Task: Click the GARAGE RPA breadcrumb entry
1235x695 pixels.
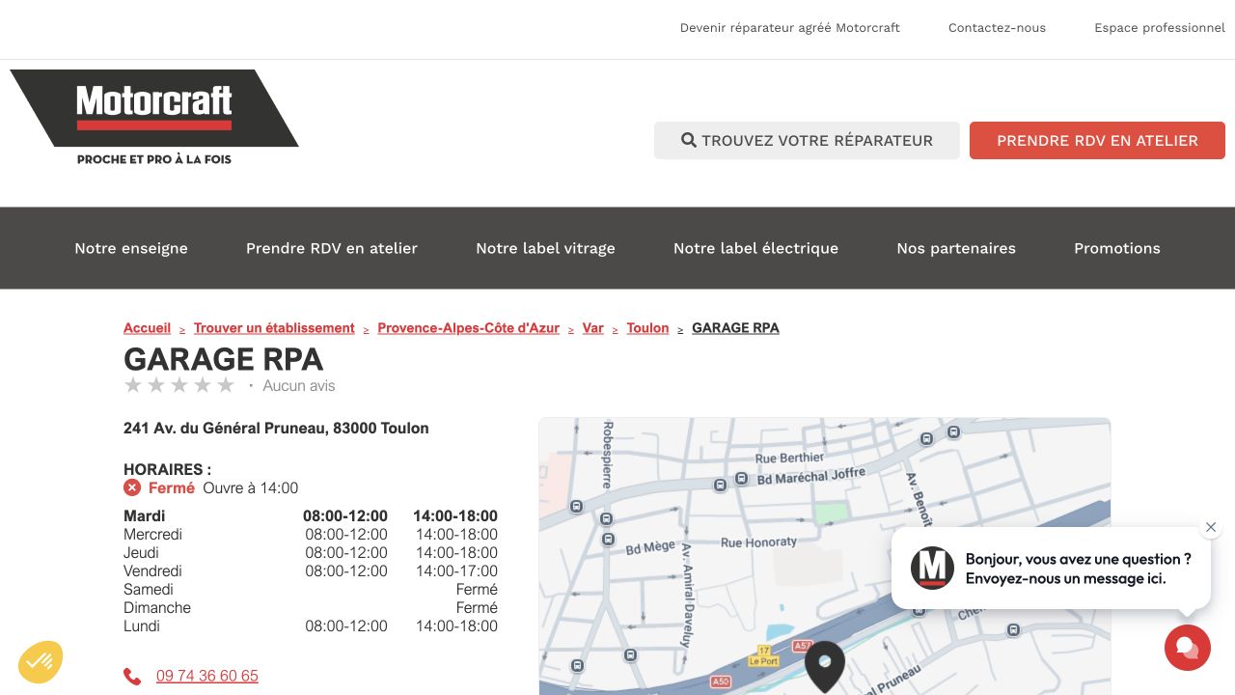Action: click(x=735, y=328)
